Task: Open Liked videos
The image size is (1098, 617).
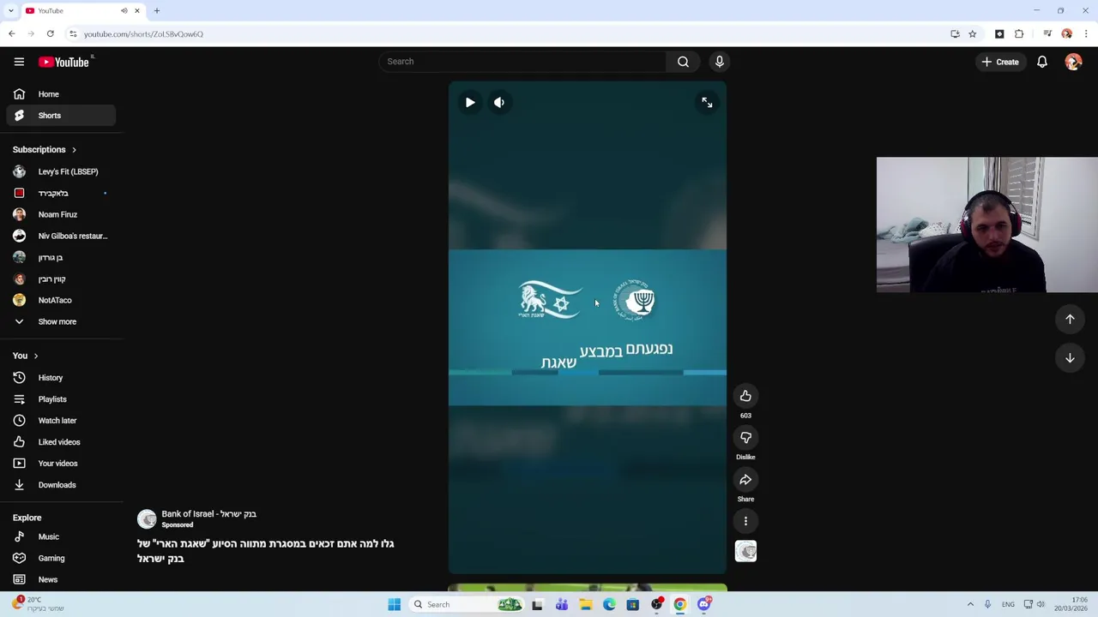Action: [60, 442]
